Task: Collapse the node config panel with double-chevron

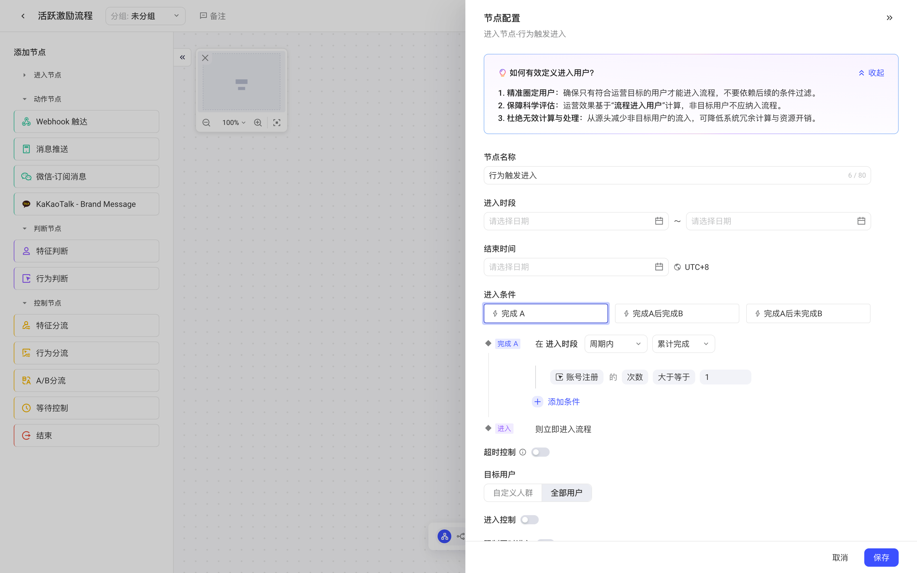Action: (x=889, y=18)
